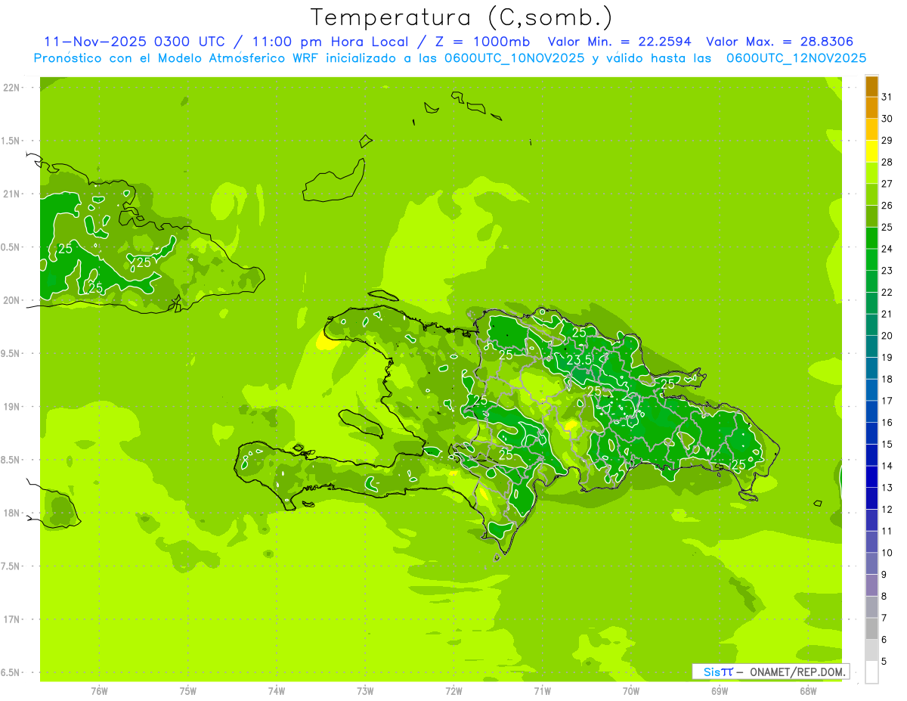Click the blue colorbar swatch between 14 and 15

871,455
